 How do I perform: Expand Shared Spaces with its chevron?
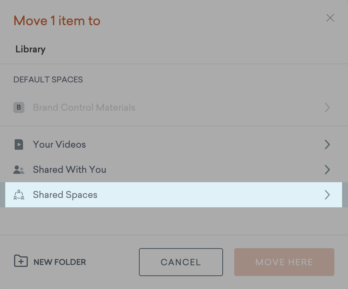pos(327,195)
